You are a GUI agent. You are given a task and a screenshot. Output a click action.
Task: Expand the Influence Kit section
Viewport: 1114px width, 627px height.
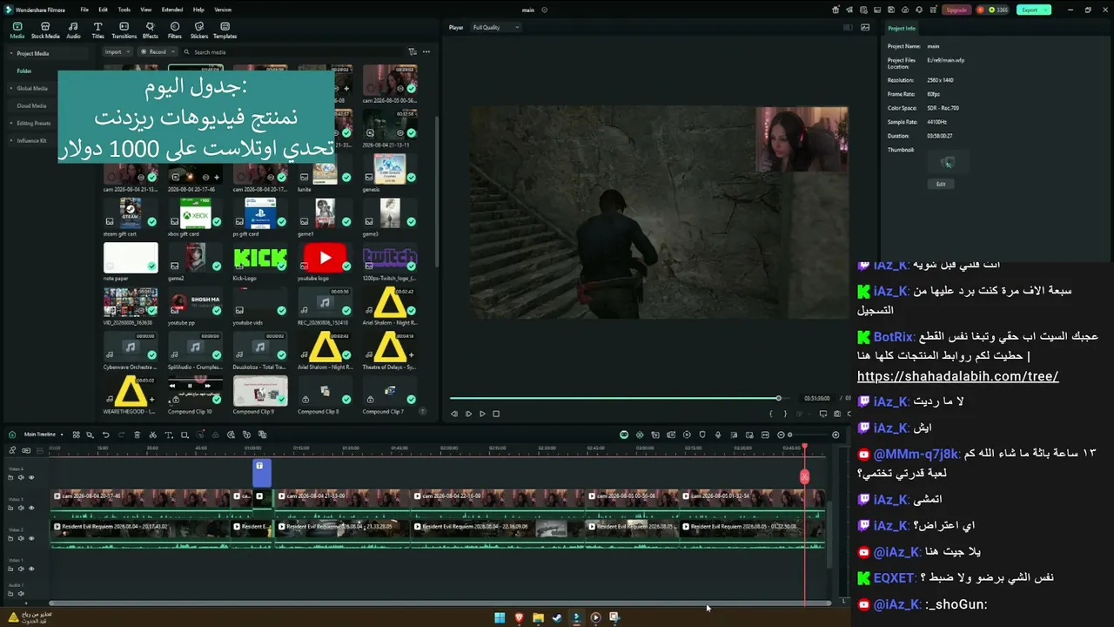tap(11, 140)
